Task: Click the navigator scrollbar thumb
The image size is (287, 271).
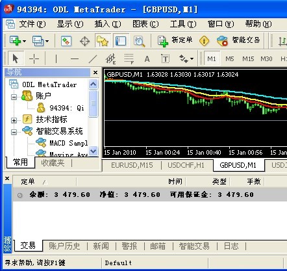Action: tap(94, 103)
